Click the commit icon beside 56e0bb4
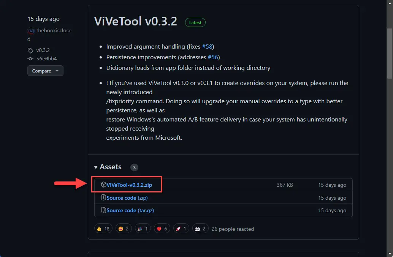Screen dimensions: 393x257 click(x=30, y=58)
